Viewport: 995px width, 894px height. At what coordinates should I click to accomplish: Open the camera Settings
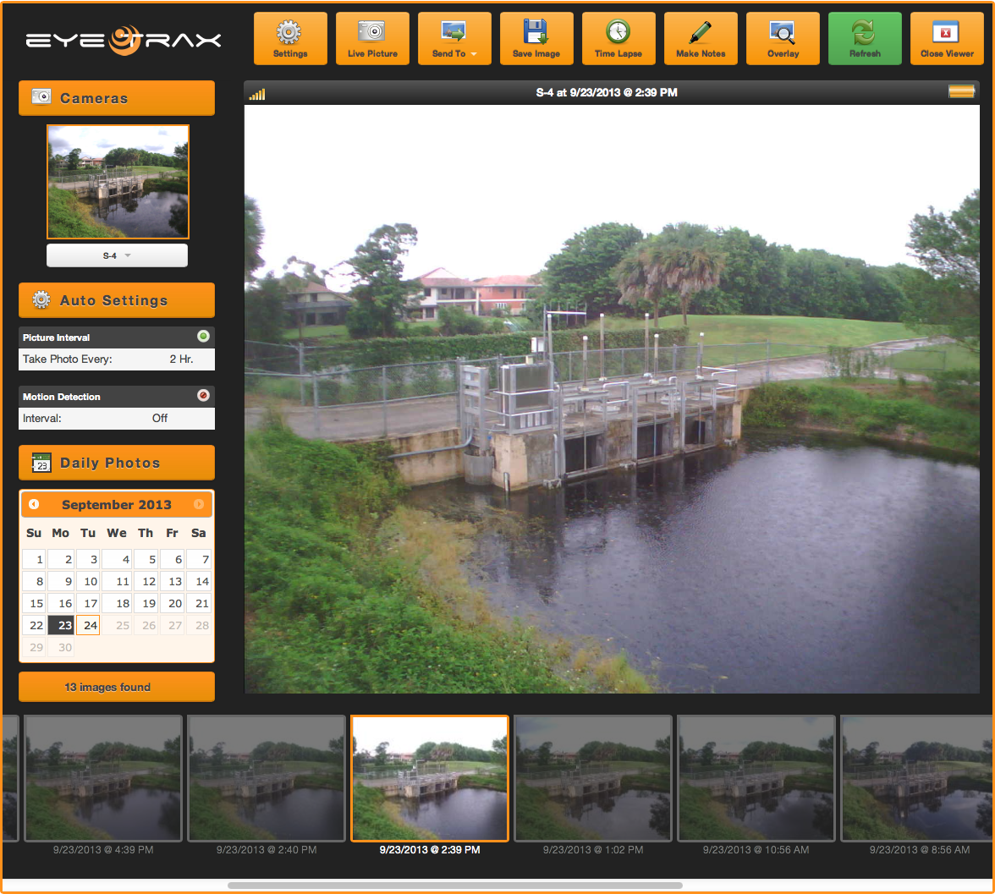pyautogui.click(x=290, y=38)
